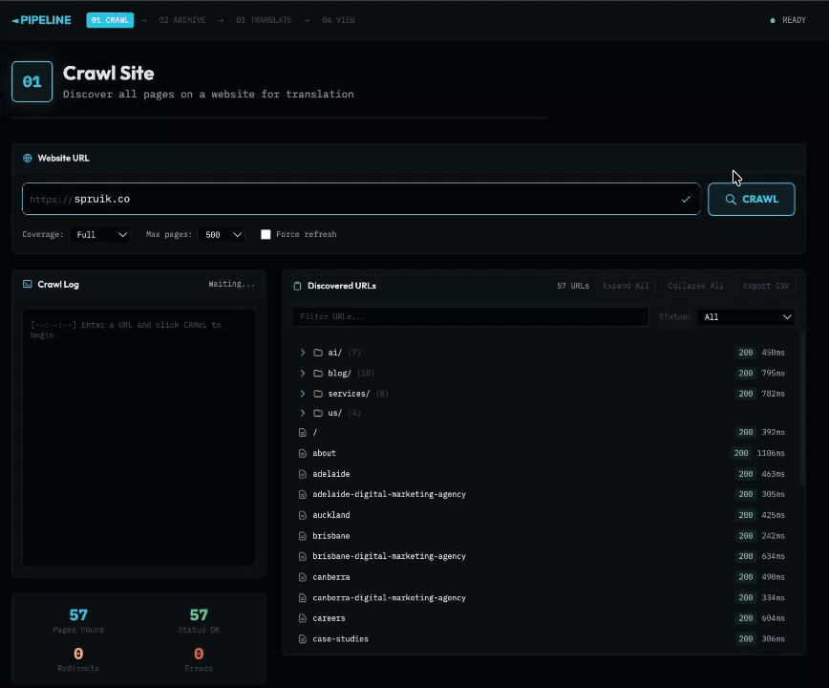The height and width of the screenshot is (688, 829).
Task: Click the page icon next to about
Action: point(302,452)
